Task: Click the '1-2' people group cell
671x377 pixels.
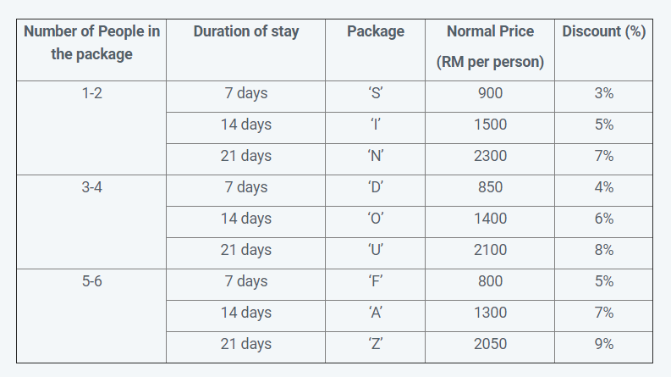Action: tap(91, 93)
